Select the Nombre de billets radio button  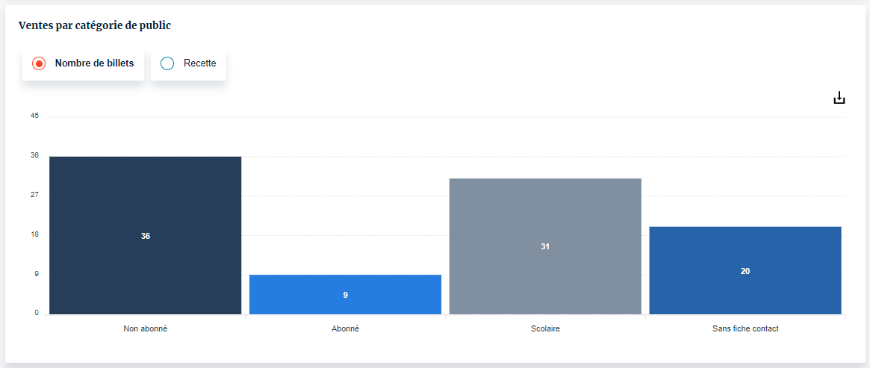(39, 63)
